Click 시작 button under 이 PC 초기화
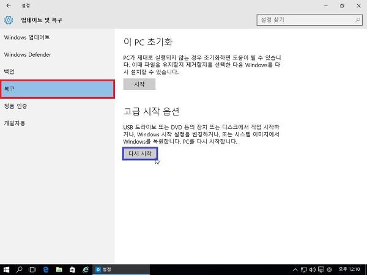The width and height of the screenshot is (367, 275). pos(139,84)
